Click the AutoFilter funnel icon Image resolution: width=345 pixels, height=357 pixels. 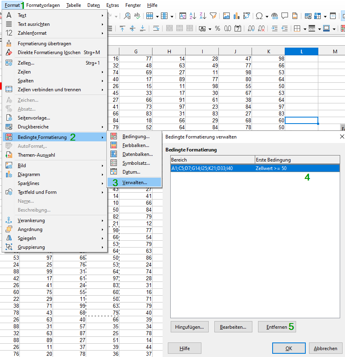click(x=213, y=16)
